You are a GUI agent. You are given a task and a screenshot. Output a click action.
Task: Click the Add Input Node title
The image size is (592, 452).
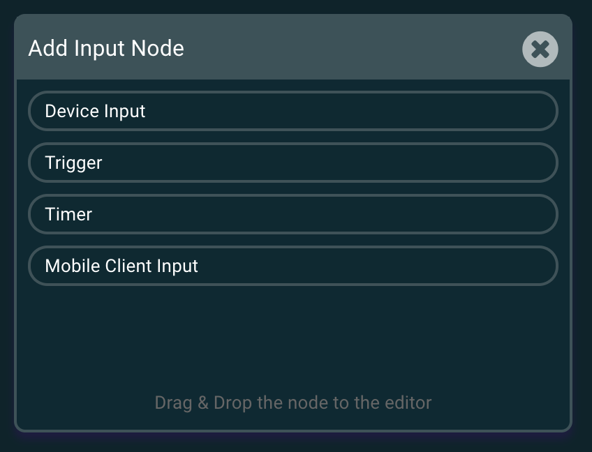pyautogui.click(x=105, y=48)
